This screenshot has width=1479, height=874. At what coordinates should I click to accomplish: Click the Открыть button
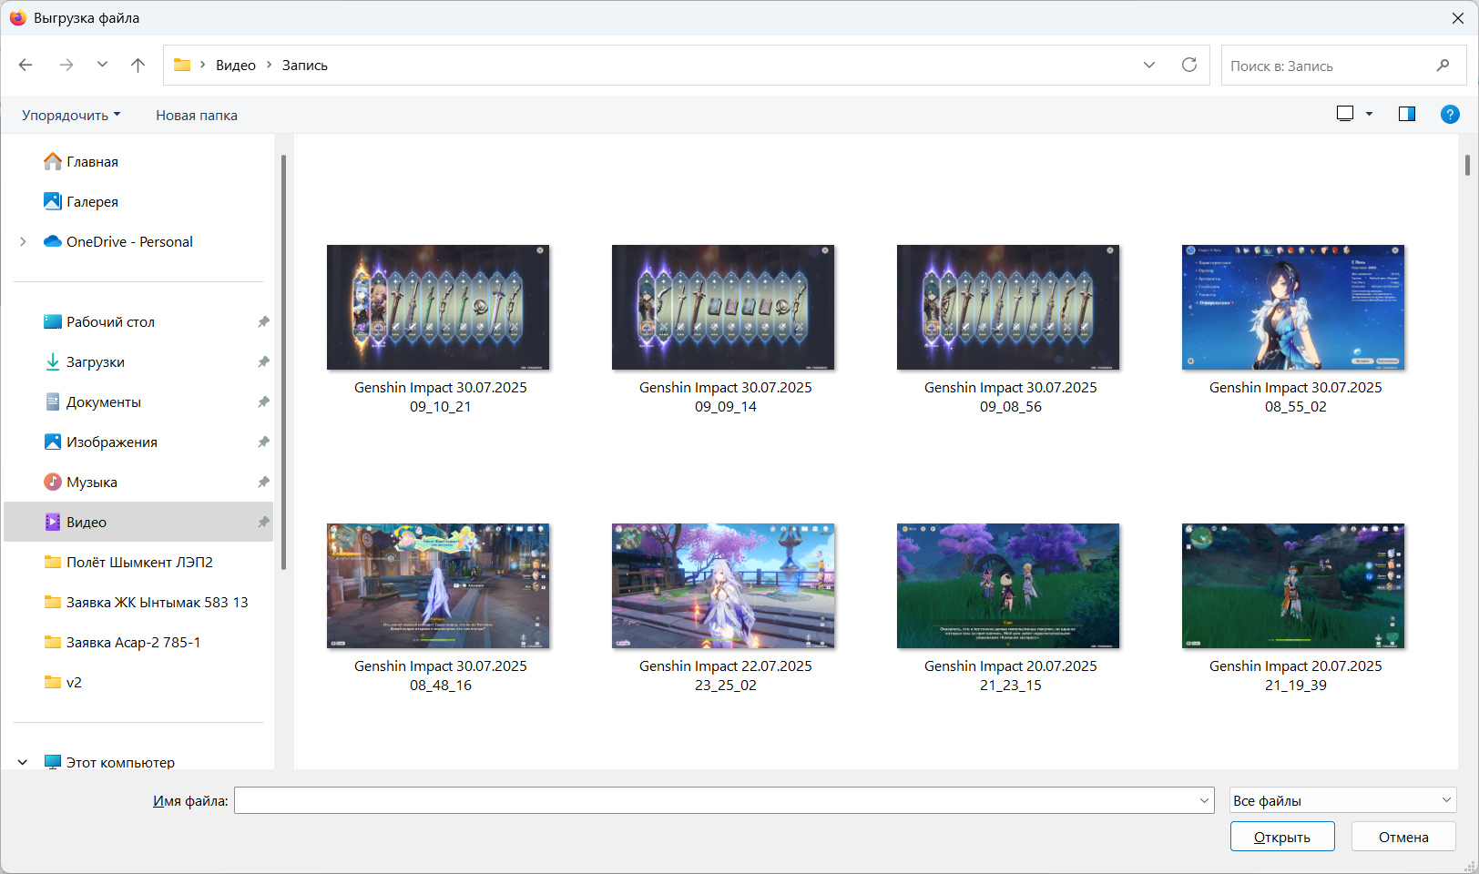point(1282,837)
